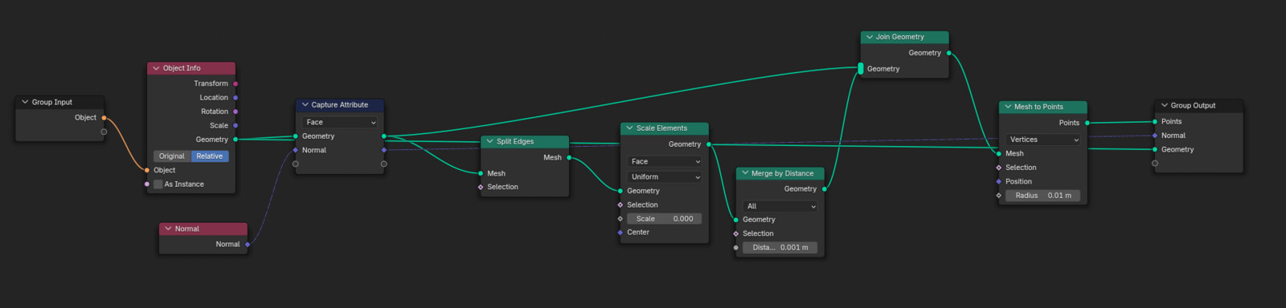This screenshot has height=308, width=1286.
Task: Click the Selection input socket on Merge by Distance
Action: [x=736, y=233]
